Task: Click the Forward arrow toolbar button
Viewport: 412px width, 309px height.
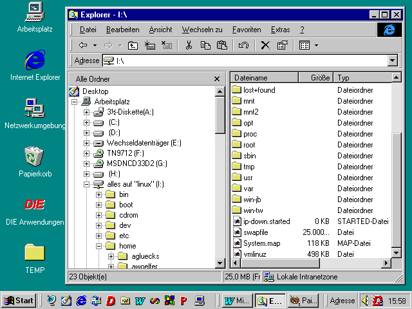Action: pyautogui.click(x=108, y=46)
